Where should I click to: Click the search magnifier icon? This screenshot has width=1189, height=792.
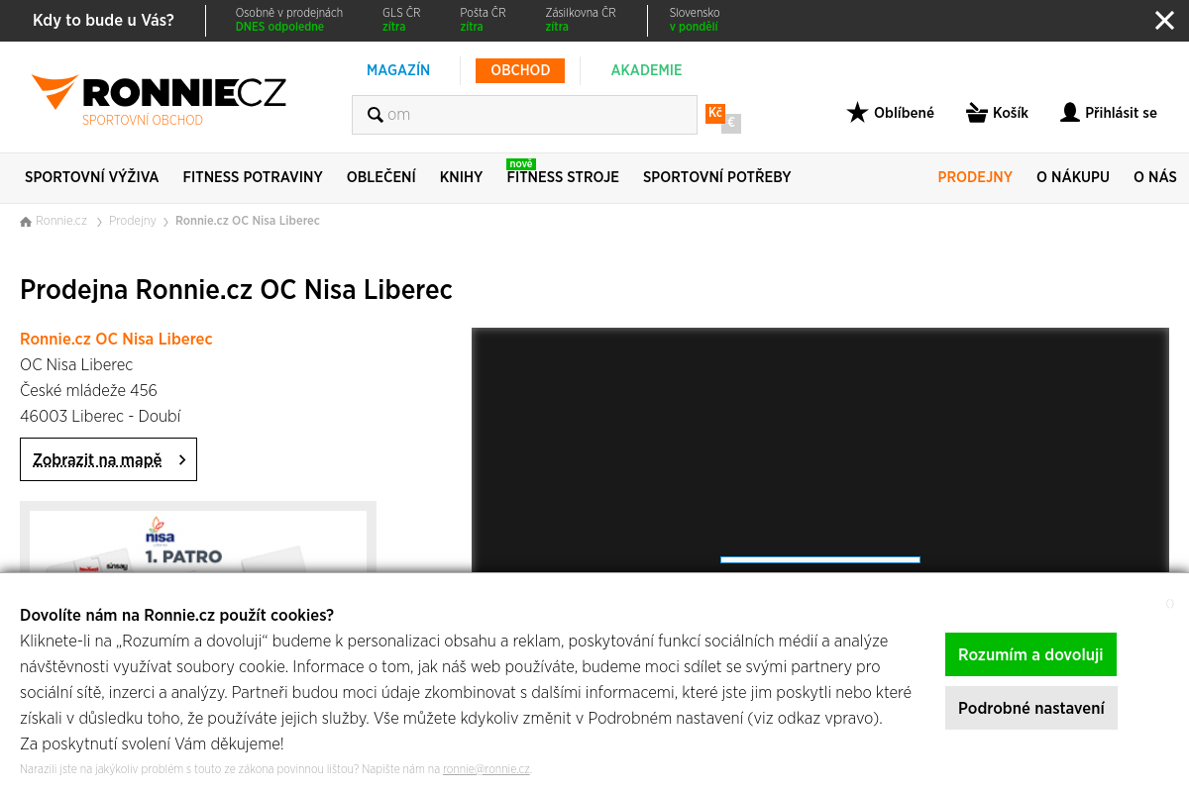coord(376,115)
